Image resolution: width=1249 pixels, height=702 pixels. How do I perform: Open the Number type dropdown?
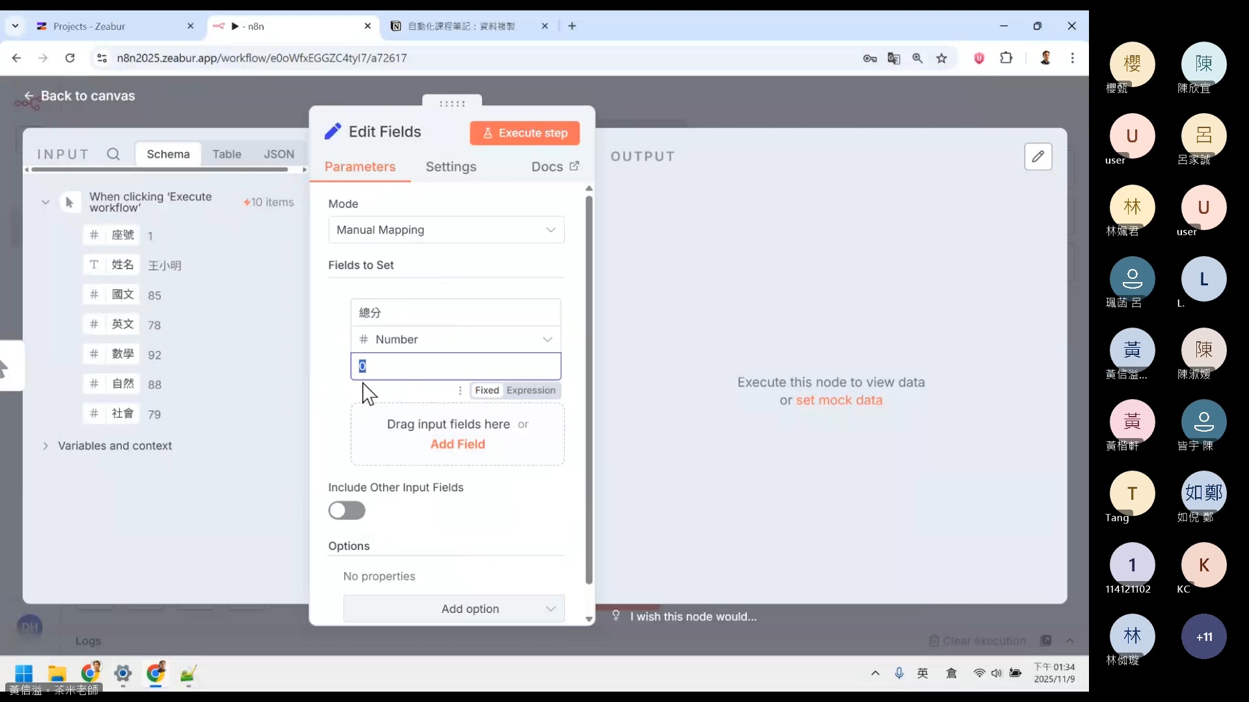455,340
